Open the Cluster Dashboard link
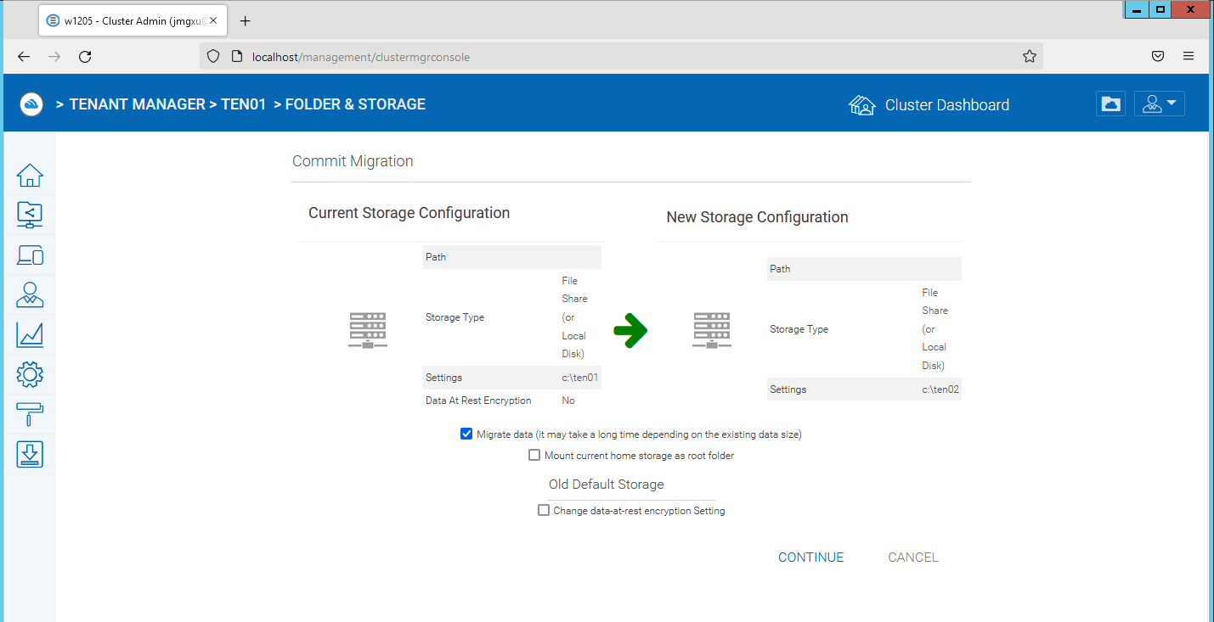Screen dimensions: 1214x622 (947, 105)
